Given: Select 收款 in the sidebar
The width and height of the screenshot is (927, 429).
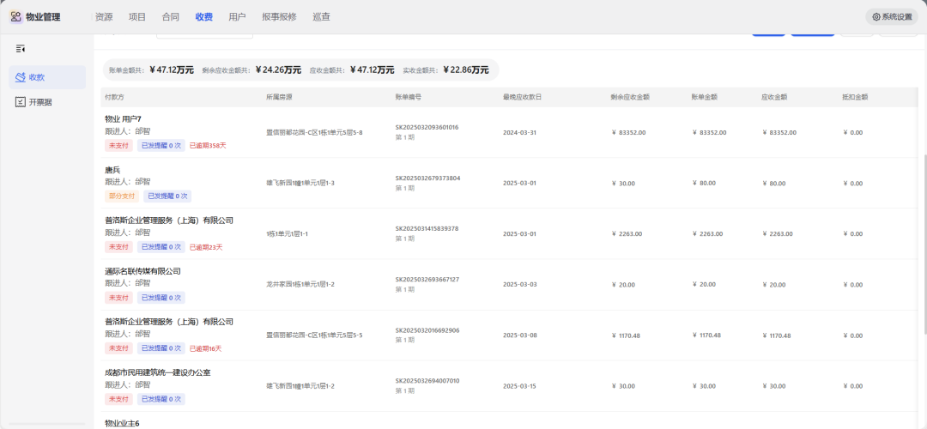Looking at the screenshot, I should tap(47, 77).
